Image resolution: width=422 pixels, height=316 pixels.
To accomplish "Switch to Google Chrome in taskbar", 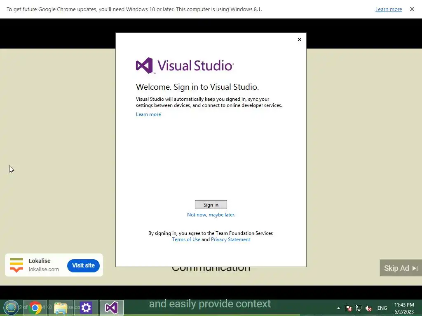I will coord(35,308).
